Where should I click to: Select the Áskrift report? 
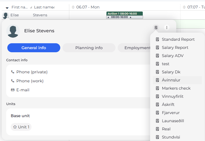(177, 104)
